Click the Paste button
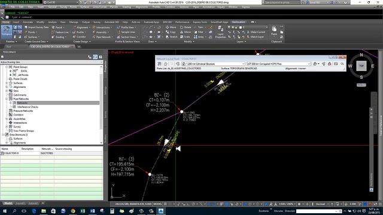The image size is (383, 215). 274,30
